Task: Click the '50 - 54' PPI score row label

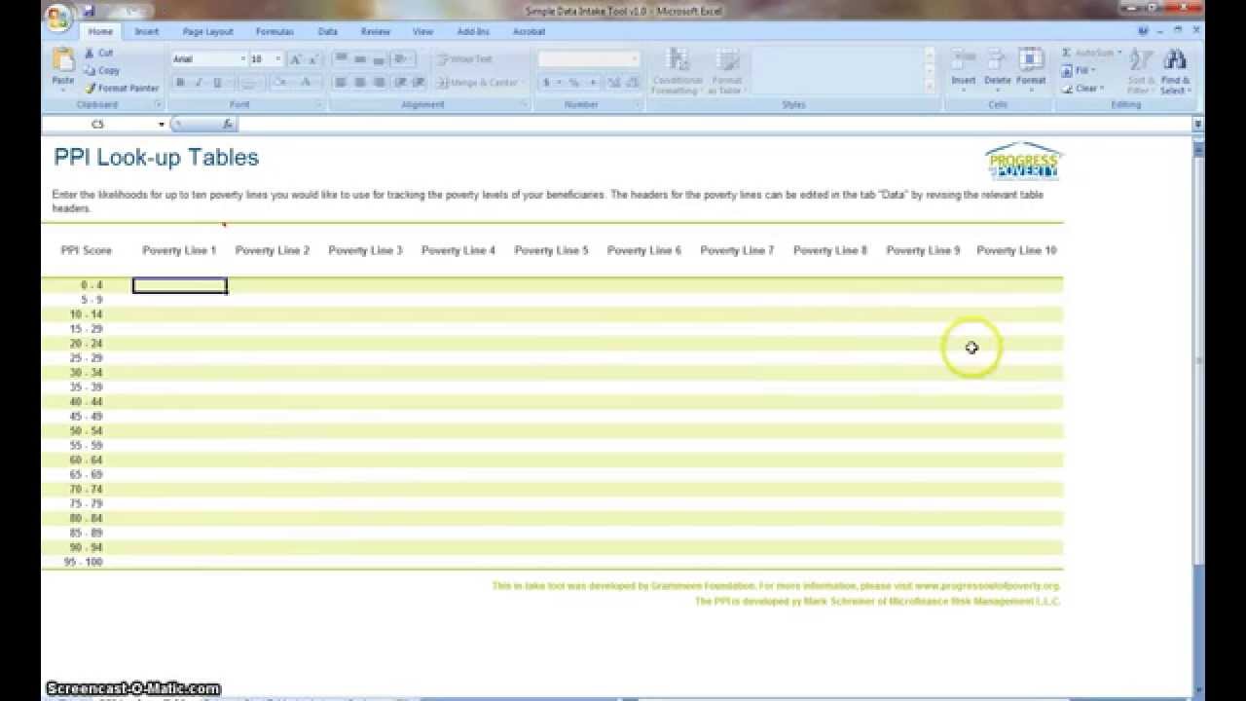Action: [x=86, y=431]
